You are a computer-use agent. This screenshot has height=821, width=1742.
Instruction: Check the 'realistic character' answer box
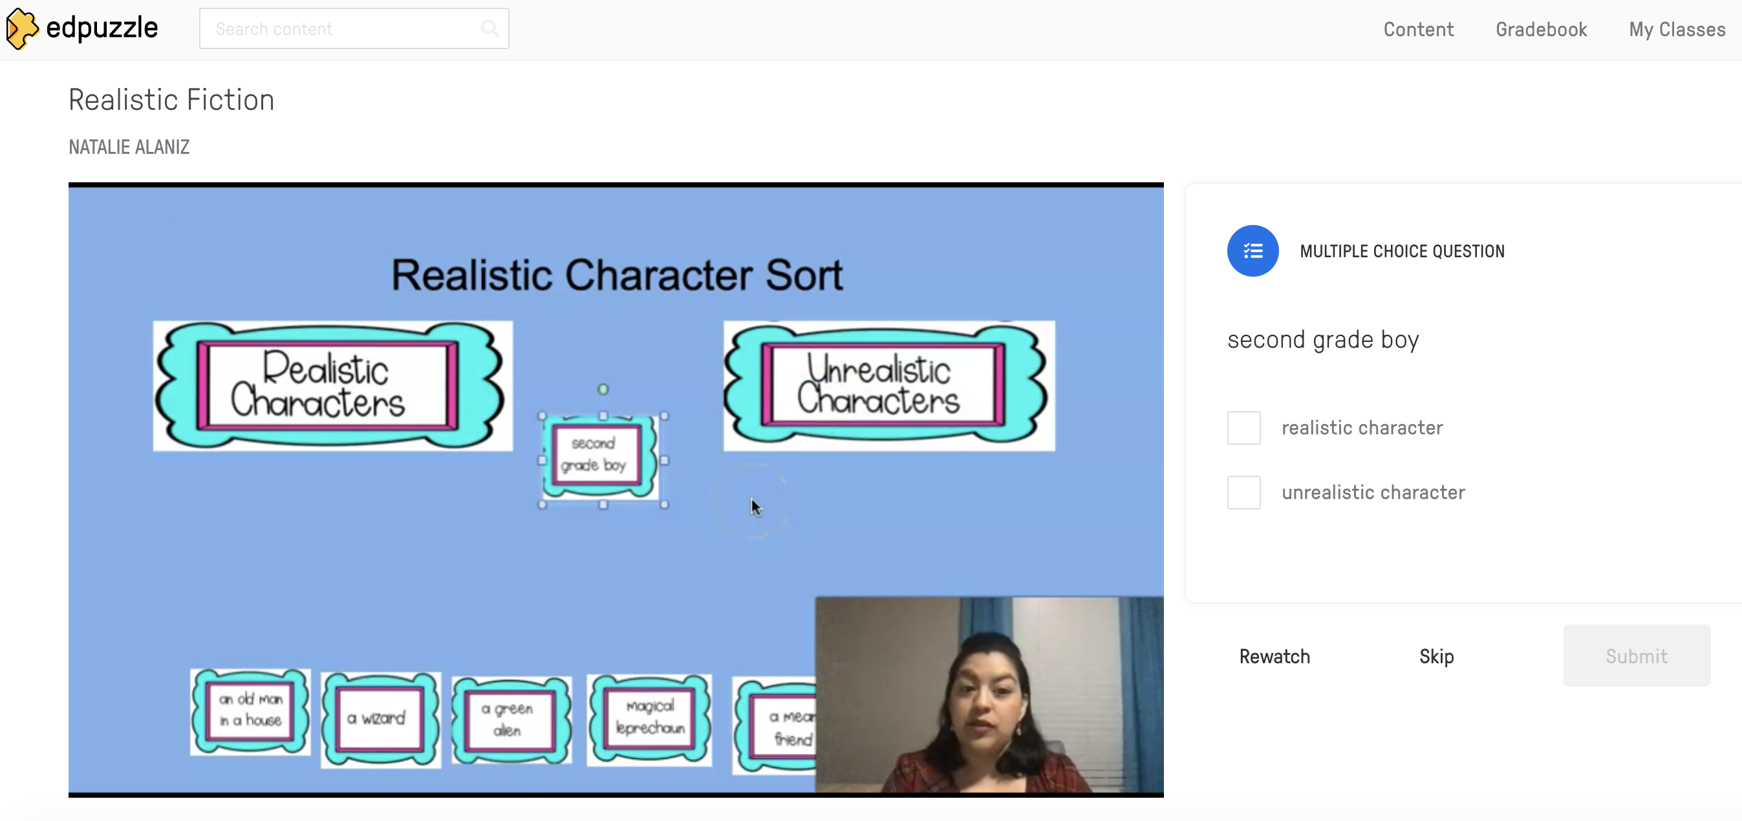(x=1243, y=428)
